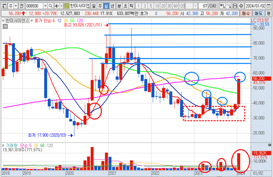Click the stock code input 008930
This screenshot has height=177, width=273.
[34, 6]
